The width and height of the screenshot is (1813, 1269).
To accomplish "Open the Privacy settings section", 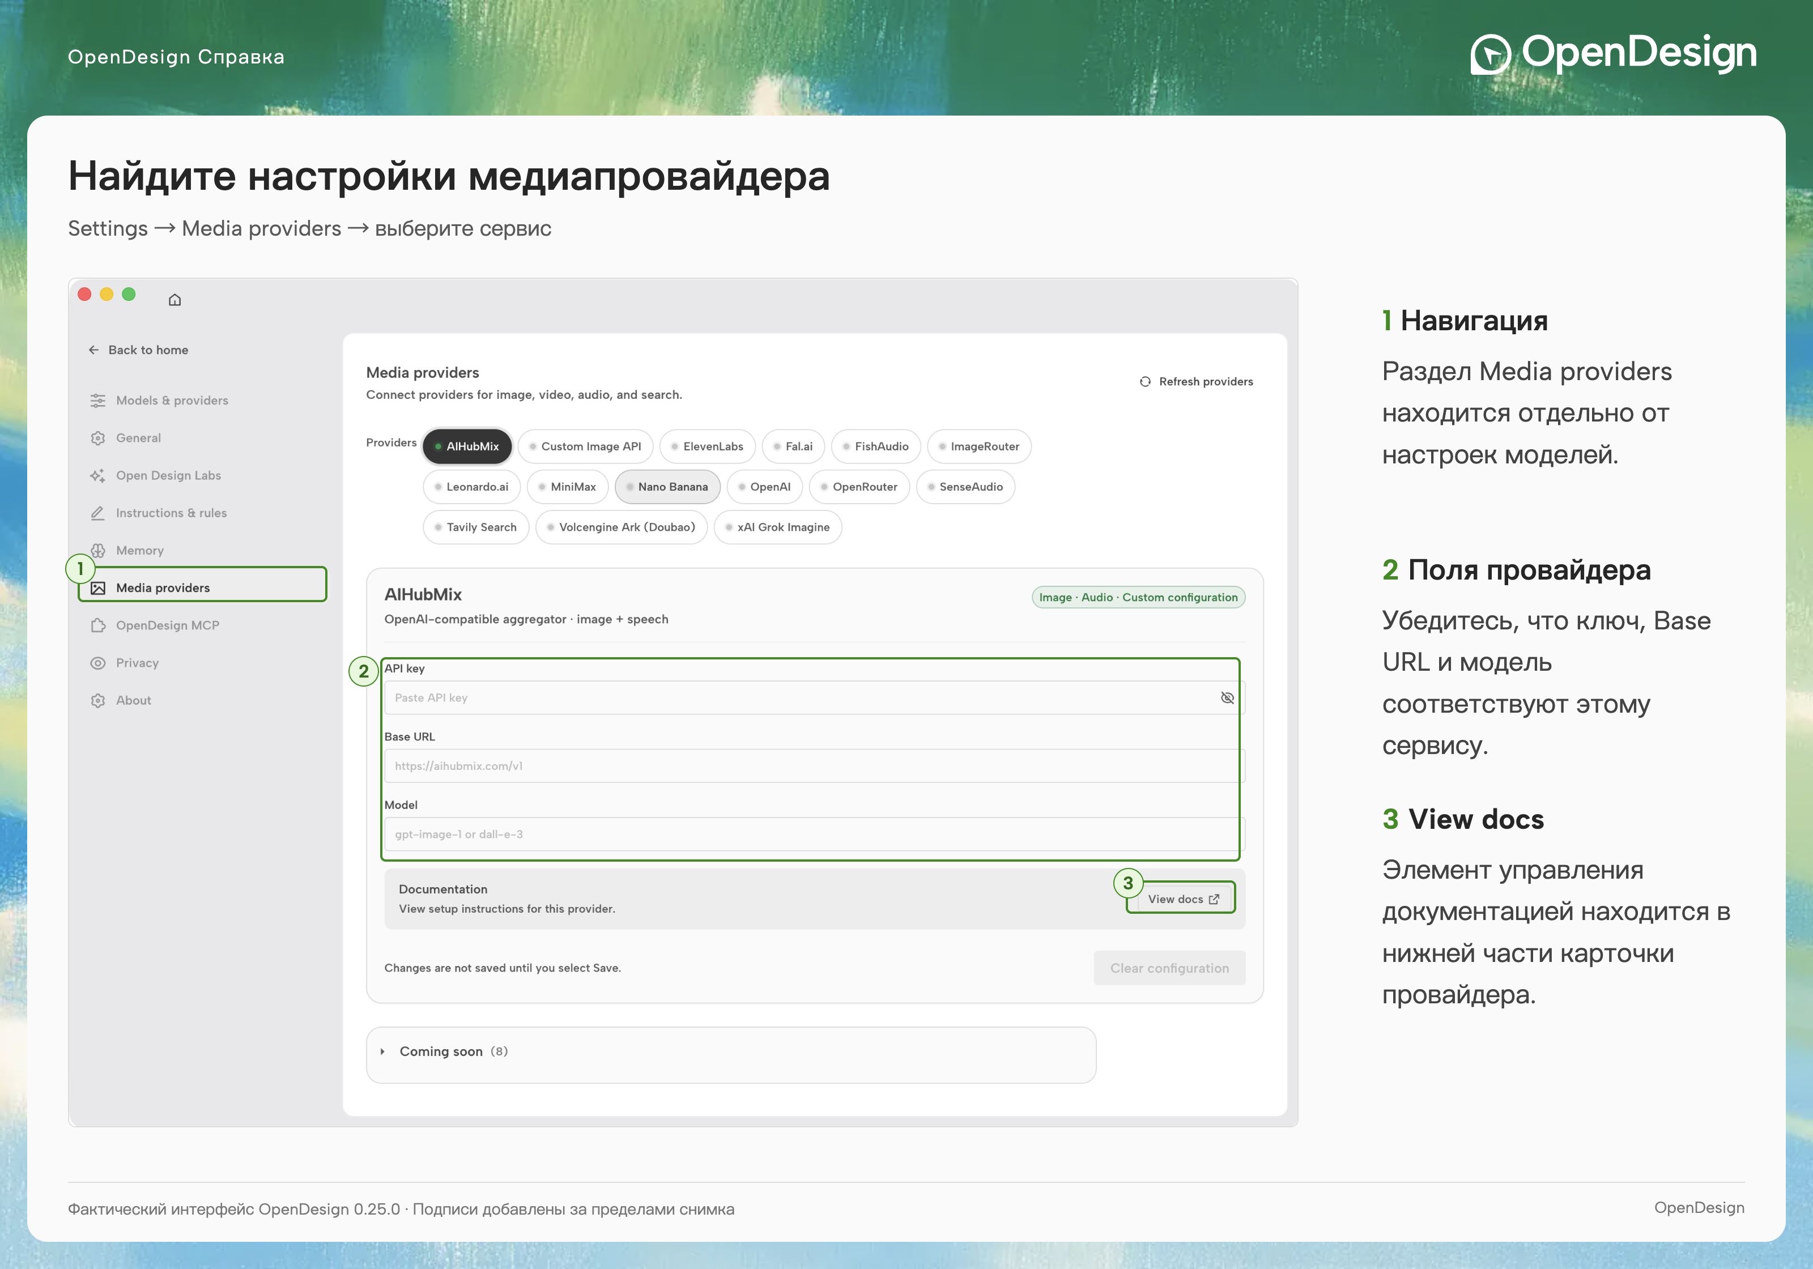I will coord(202,663).
